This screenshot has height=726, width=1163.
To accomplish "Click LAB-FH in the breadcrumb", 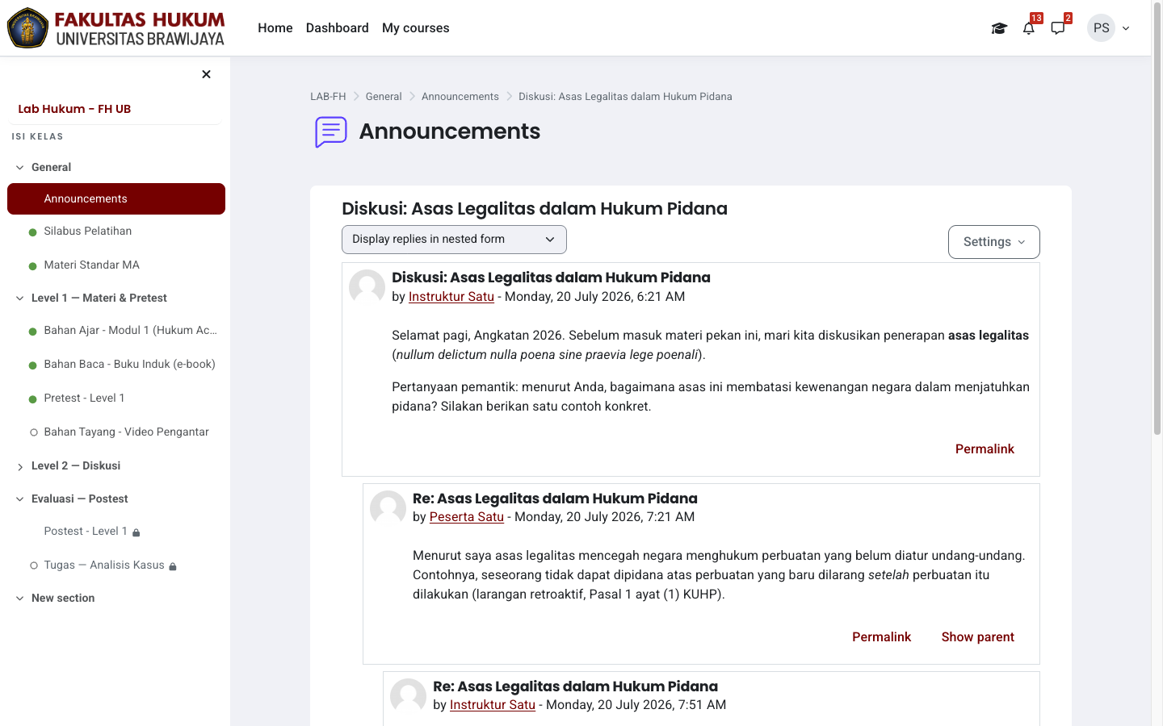I will coord(328,97).
